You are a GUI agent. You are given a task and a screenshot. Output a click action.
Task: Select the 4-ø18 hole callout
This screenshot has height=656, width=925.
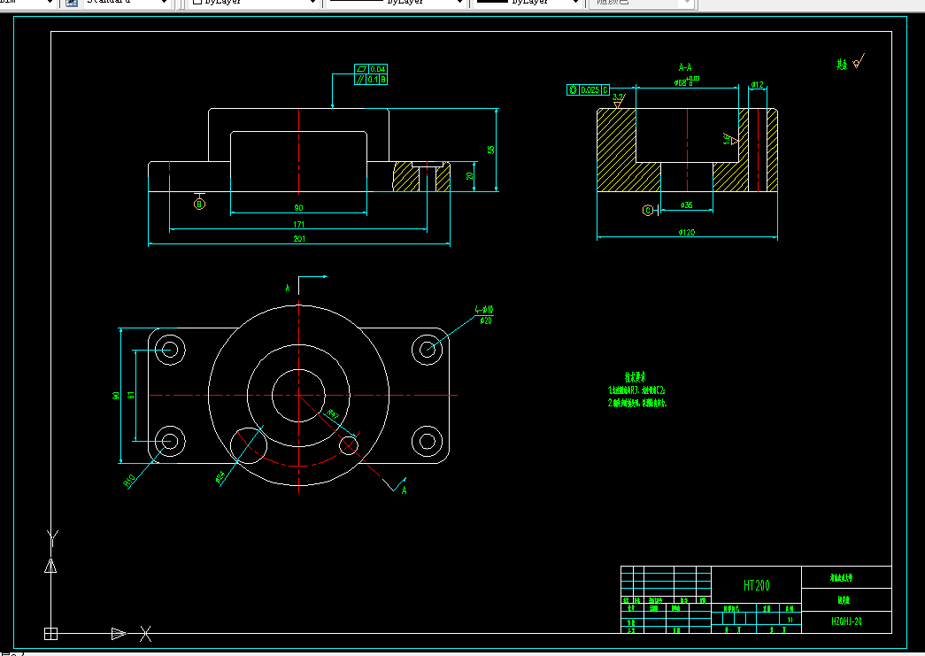pos(483,310)
